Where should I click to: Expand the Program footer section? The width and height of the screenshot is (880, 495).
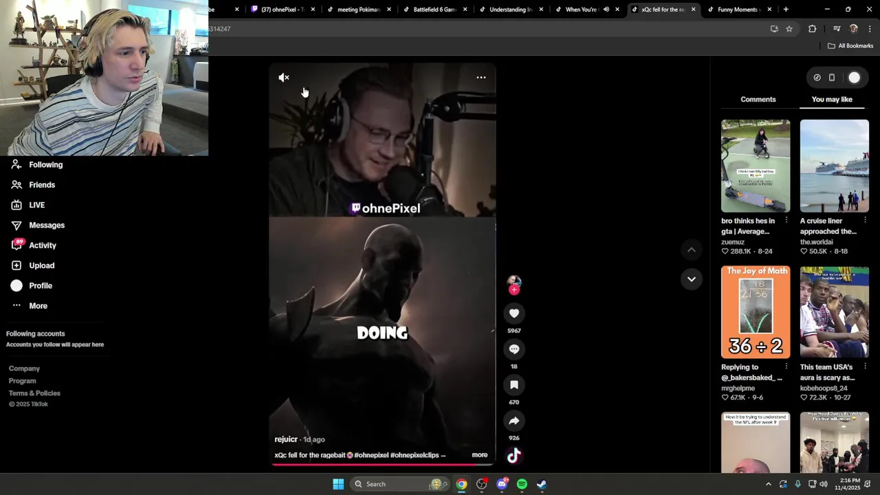point(22,381)
